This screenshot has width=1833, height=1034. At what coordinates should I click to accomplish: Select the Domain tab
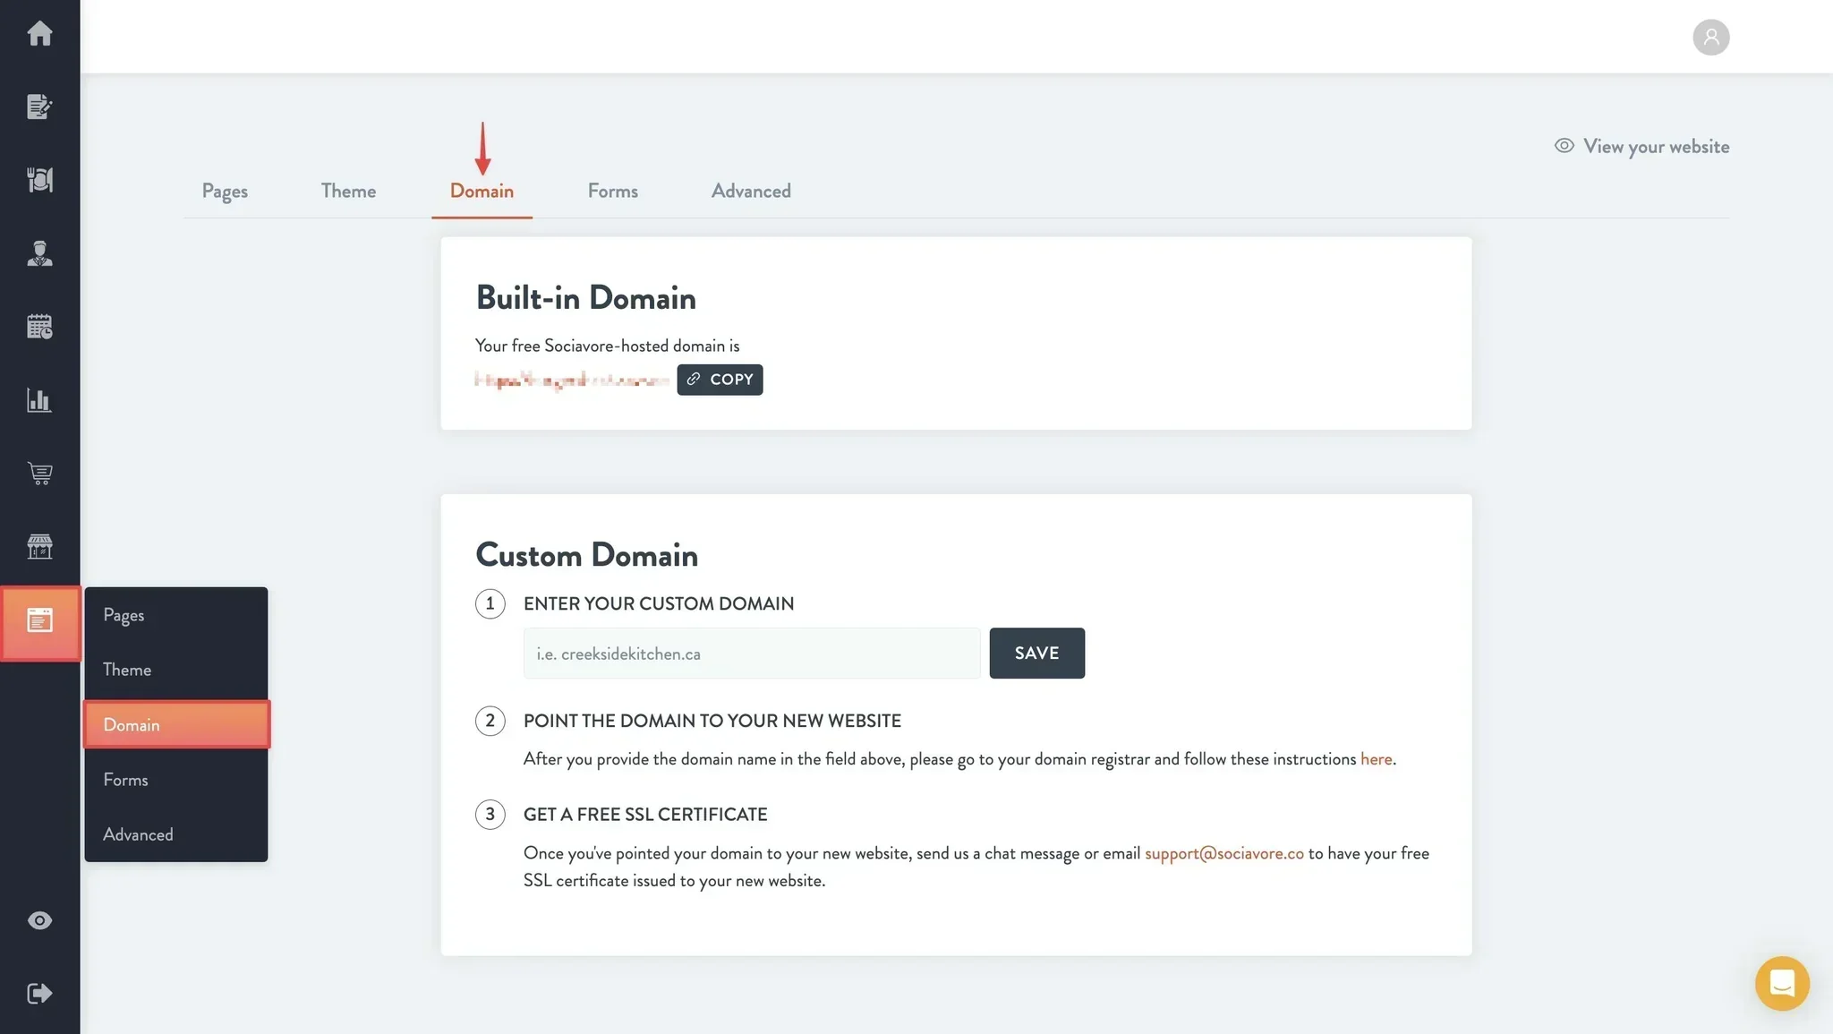482,191
